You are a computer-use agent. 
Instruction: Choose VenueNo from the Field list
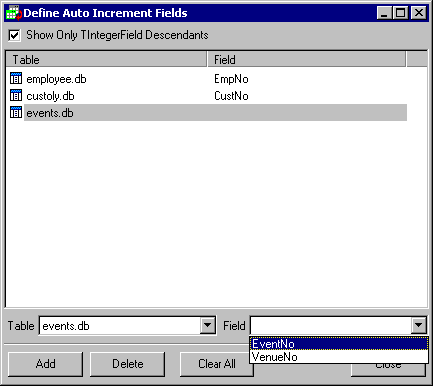point(339,357)
